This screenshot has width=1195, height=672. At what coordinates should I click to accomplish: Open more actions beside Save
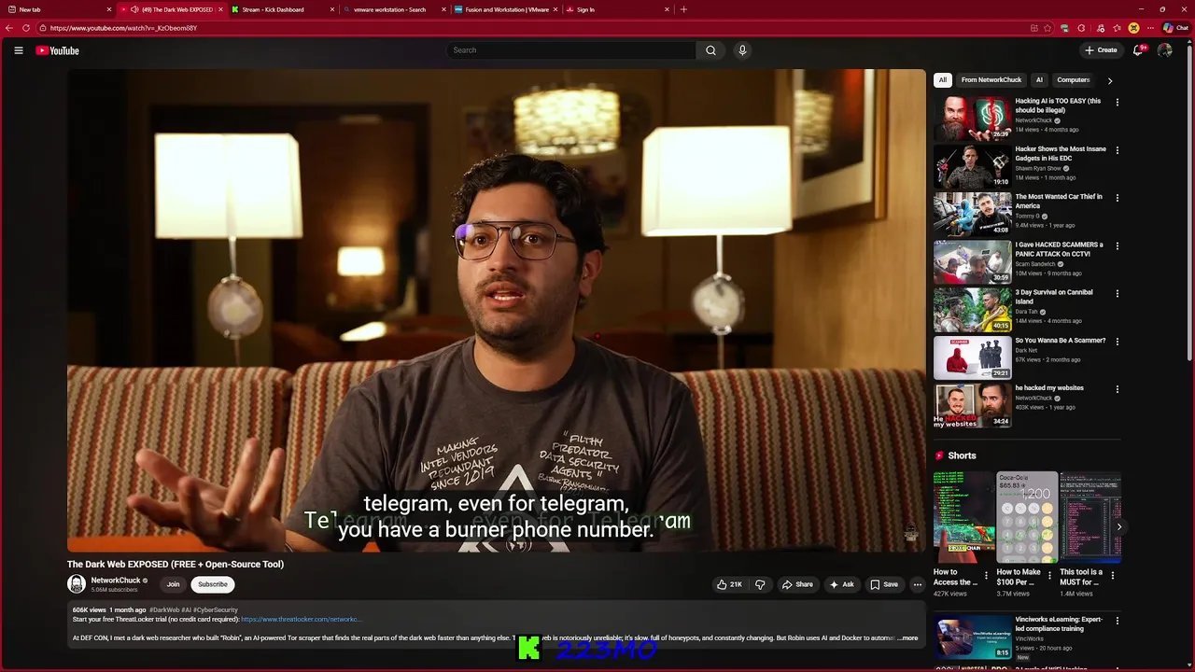click(x=917, y=584)
